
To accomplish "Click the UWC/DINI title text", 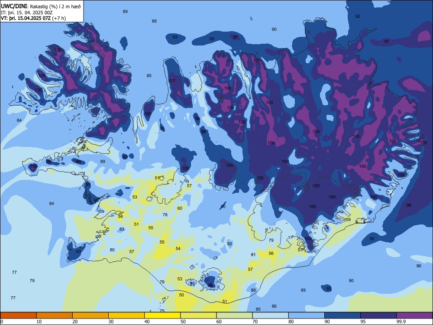I will click(13, 6).
